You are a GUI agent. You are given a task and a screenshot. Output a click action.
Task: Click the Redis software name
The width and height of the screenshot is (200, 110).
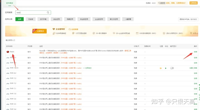tap(12, 52)
